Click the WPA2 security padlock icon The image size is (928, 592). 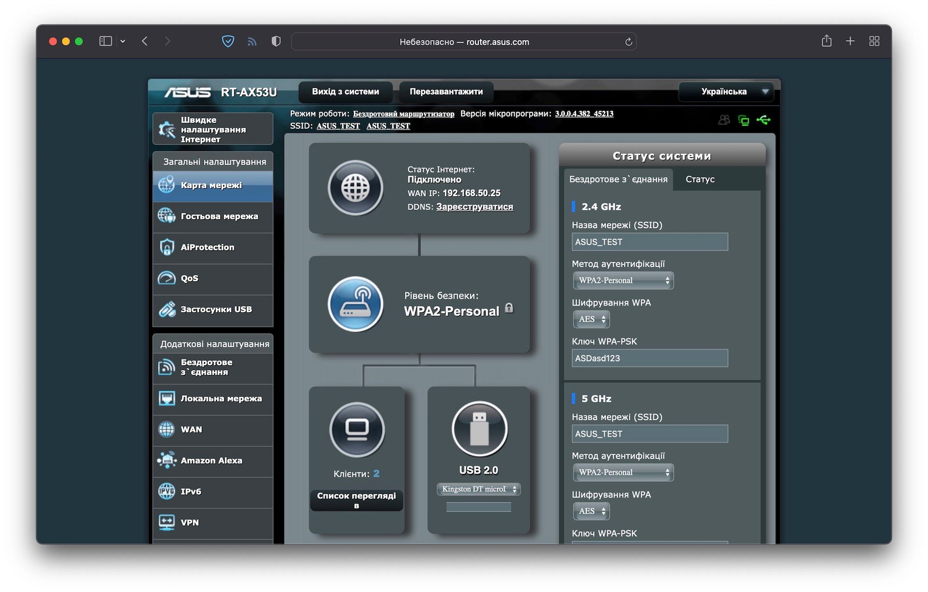pyautogui.click(x=509, y=308)
